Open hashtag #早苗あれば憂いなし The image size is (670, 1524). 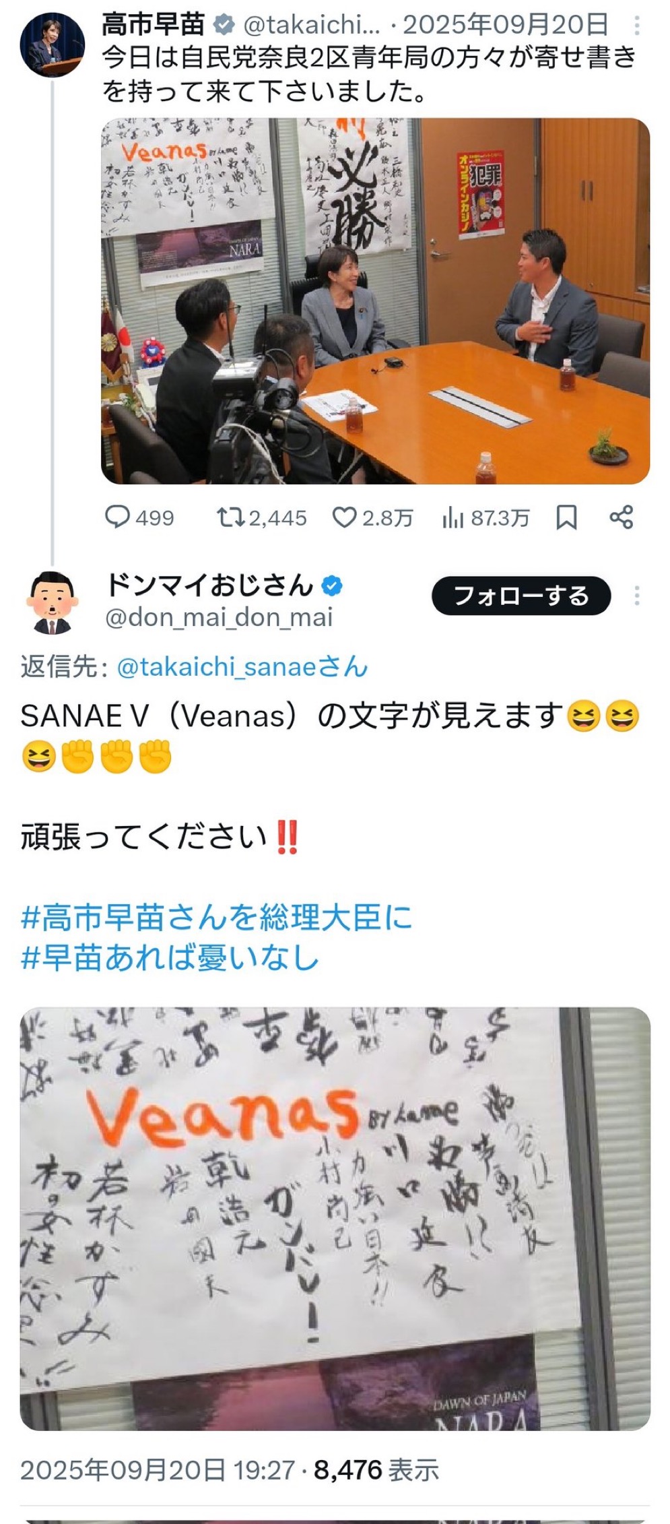point(170,957)
